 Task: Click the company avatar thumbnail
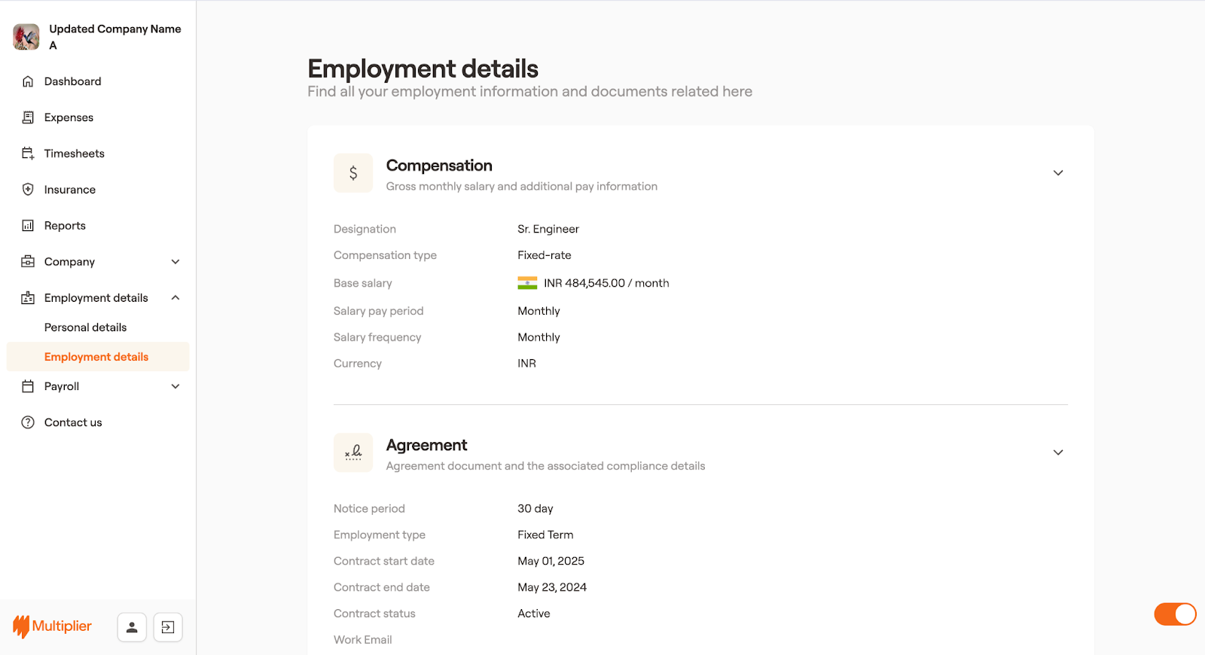tap(26, 37)
